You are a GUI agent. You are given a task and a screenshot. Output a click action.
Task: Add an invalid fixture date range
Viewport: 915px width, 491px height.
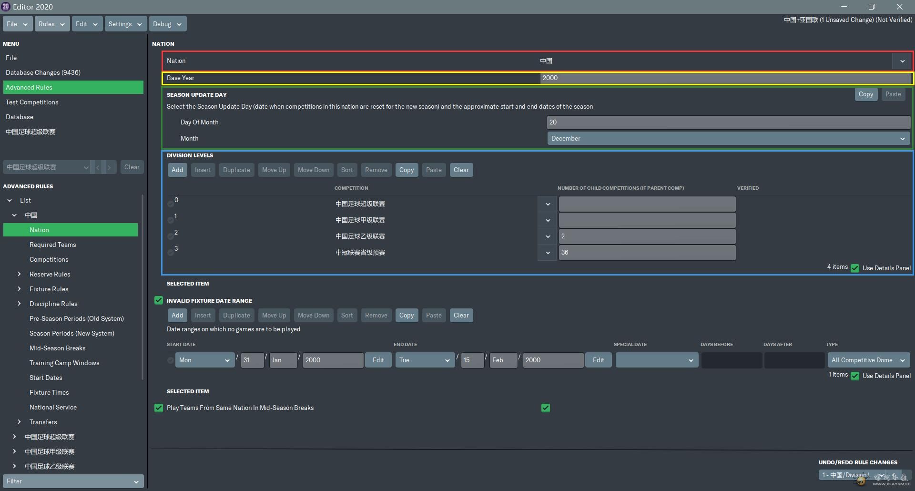[x=177, y=316]
